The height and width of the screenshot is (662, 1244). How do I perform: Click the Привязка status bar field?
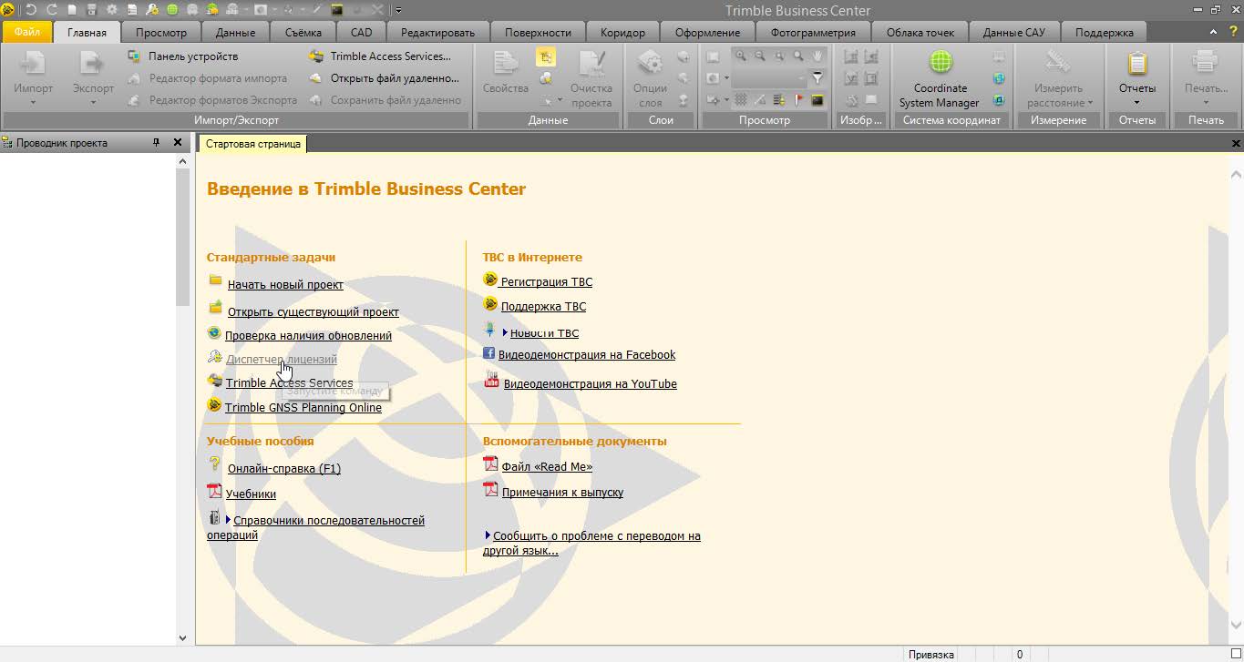(930, 654)
